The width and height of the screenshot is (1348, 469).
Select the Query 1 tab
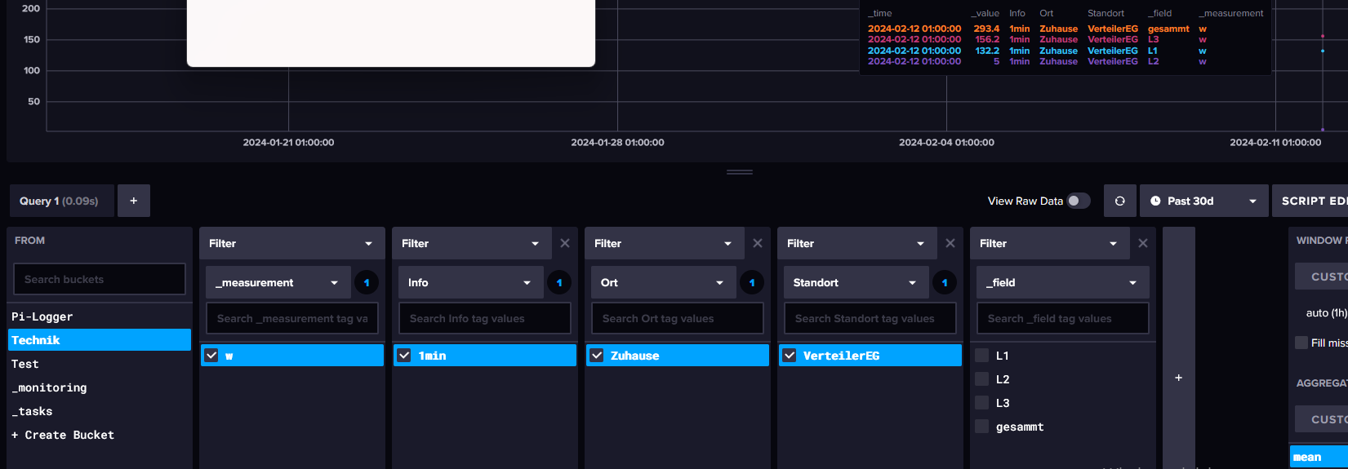[62, 201]
